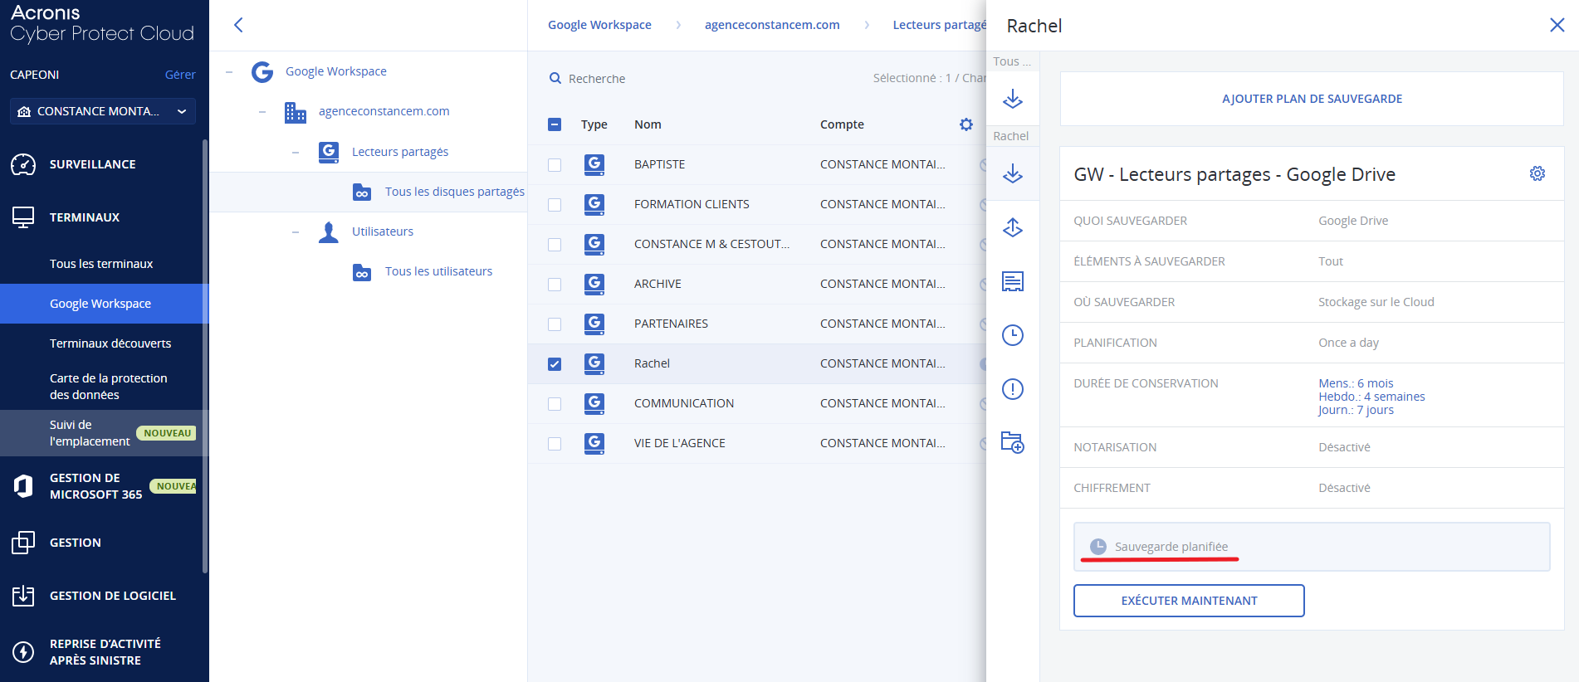Click agenceconstancem.com breadcrumb link

click(772, 25)
